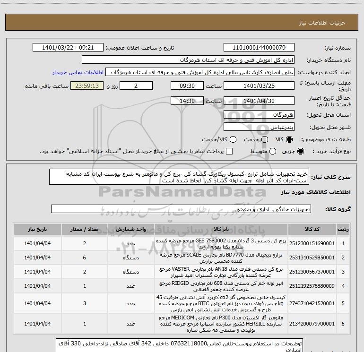This screenshot has width=364, height=352.
Task: Click the واحد شمارش column header
Action: 131,229
